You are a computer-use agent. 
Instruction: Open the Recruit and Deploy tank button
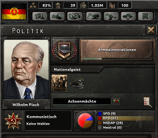click(x=128, y=16)
